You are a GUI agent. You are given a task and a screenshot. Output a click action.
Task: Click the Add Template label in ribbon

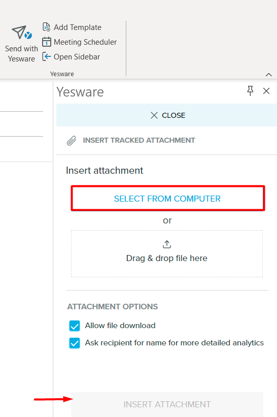pyautogui.click(x=78, y=27)
